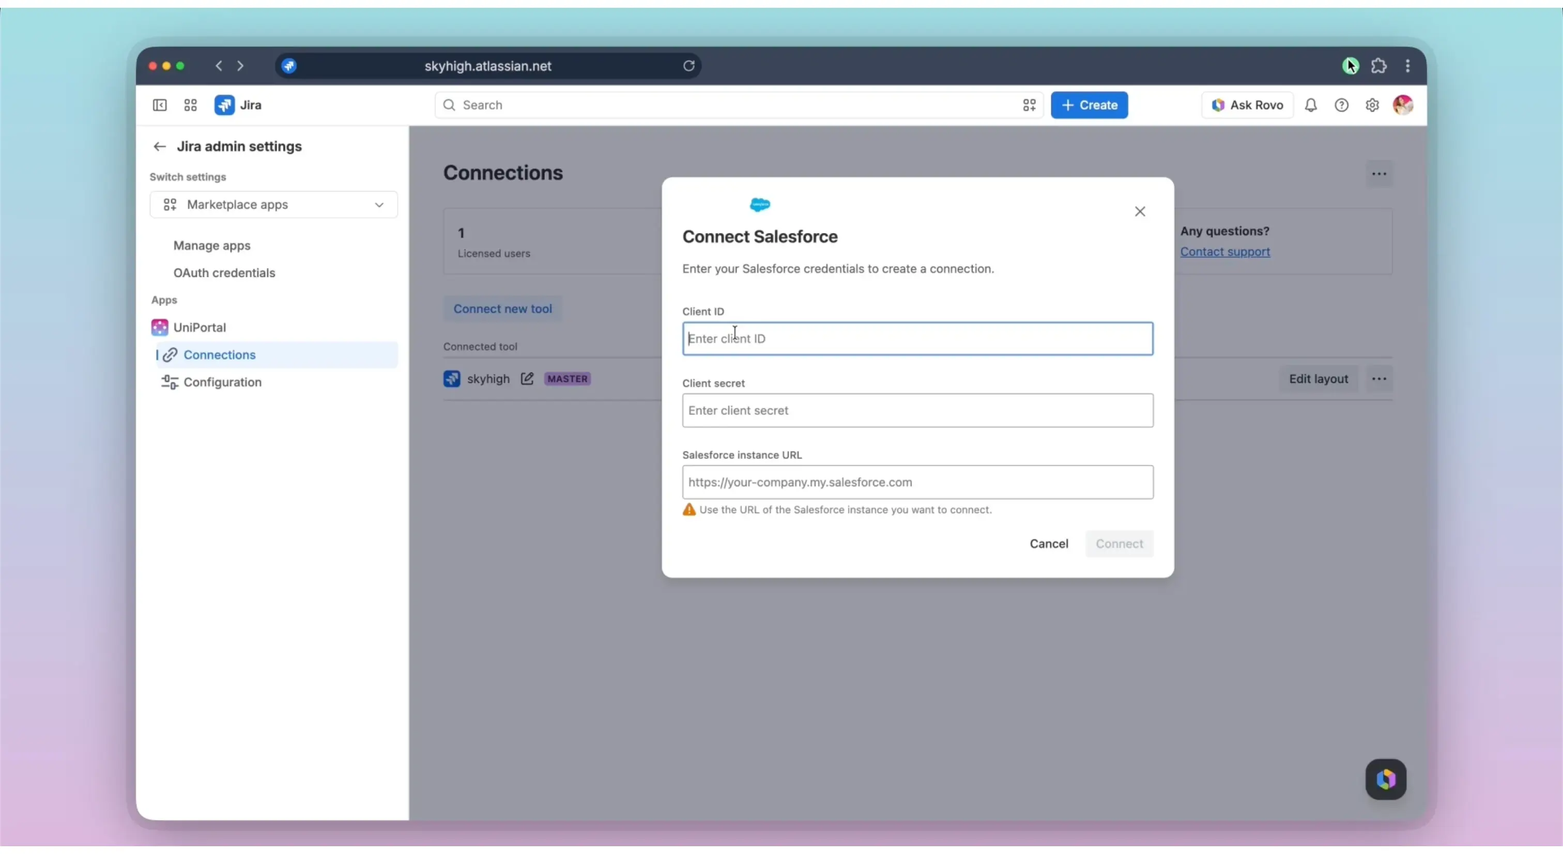Go forward in browser navigation
The height and width of the screenshot is (854, 1563).
pos(240,66)
